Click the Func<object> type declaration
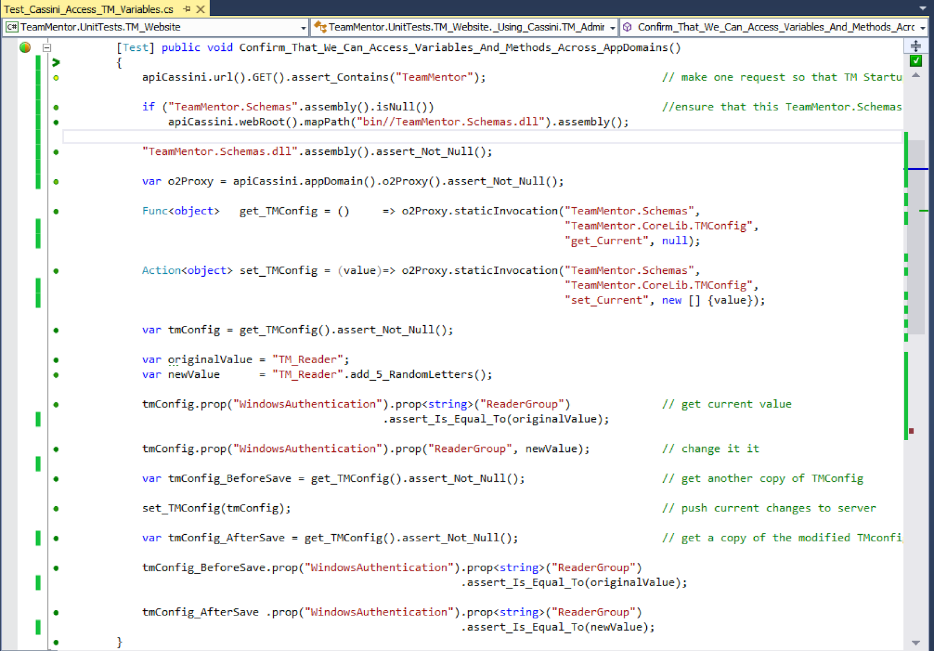The height and width of the screenshot is (651, 934). tap(181, 211)
